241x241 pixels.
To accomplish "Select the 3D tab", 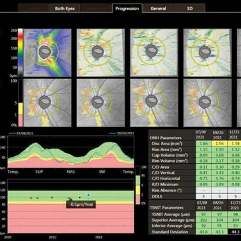I will click(x=190, y=8).
